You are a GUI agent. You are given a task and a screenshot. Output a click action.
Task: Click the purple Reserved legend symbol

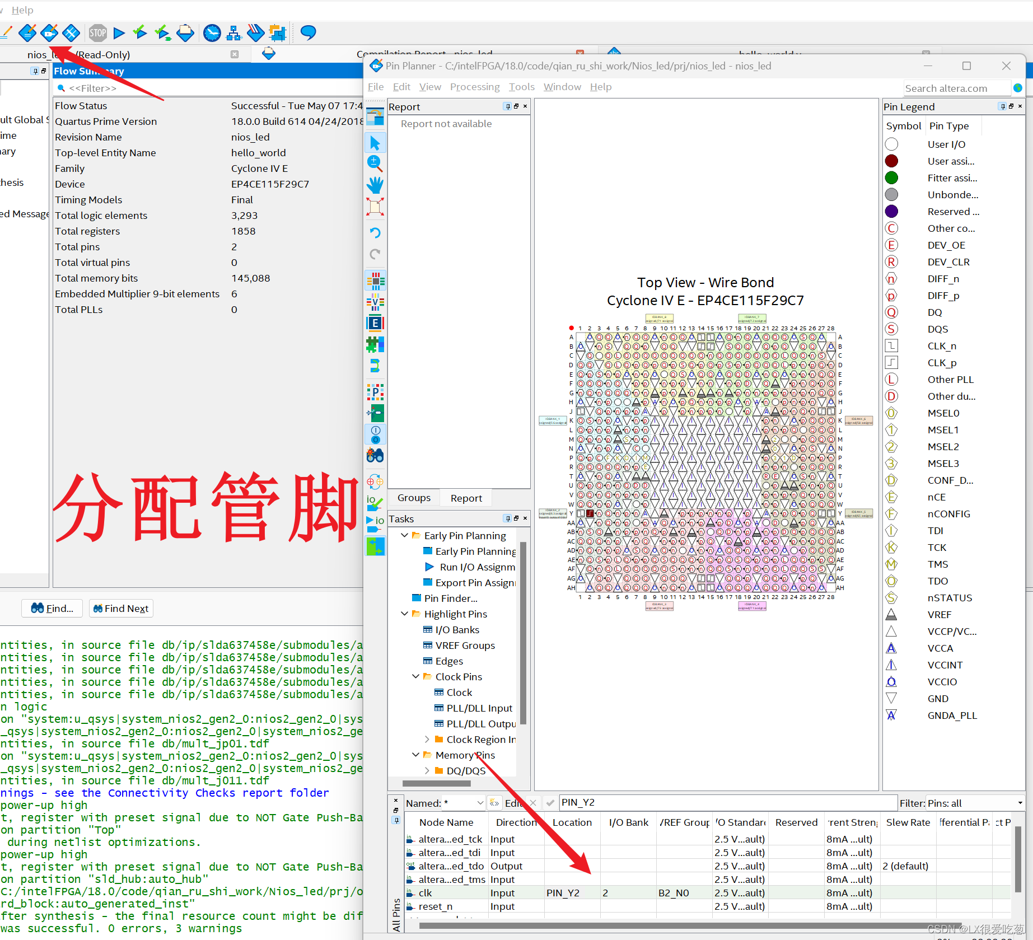[891, 211]
